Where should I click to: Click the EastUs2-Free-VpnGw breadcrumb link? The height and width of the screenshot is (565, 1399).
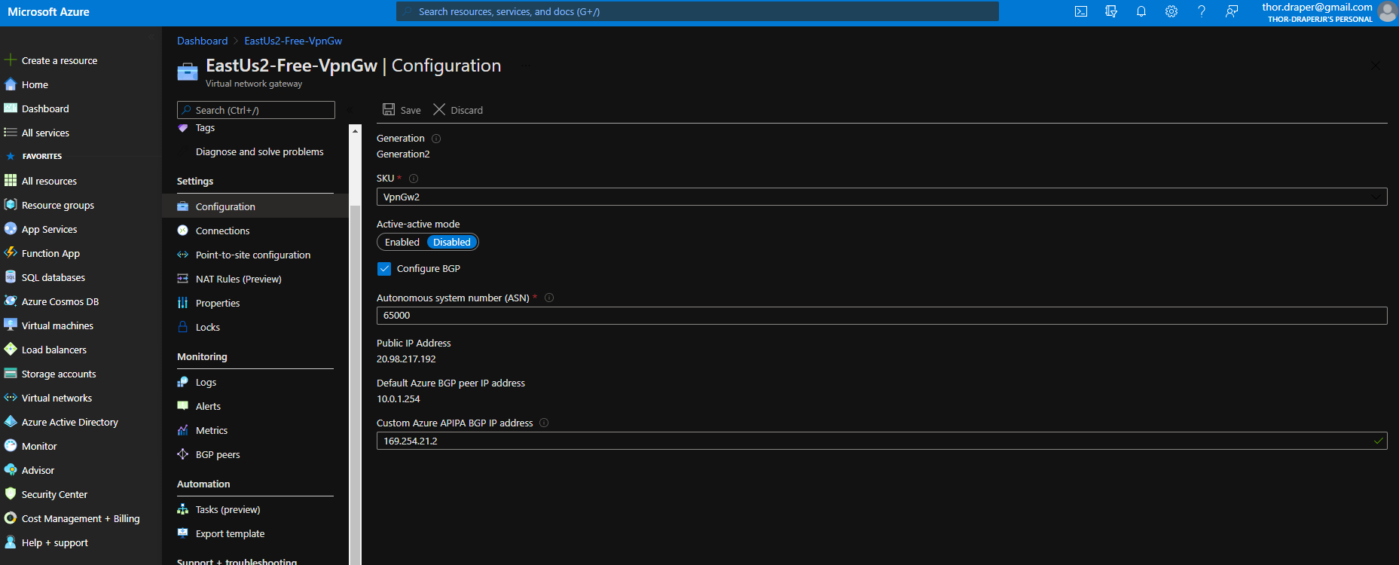pos(293,41)
